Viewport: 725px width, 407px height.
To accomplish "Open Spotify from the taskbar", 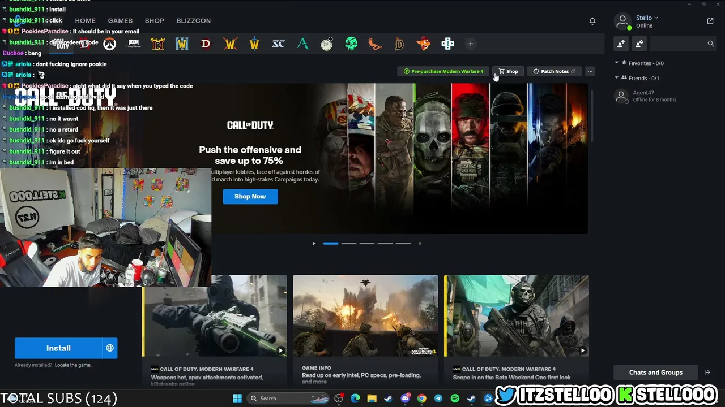I will (x=455, y=399).
